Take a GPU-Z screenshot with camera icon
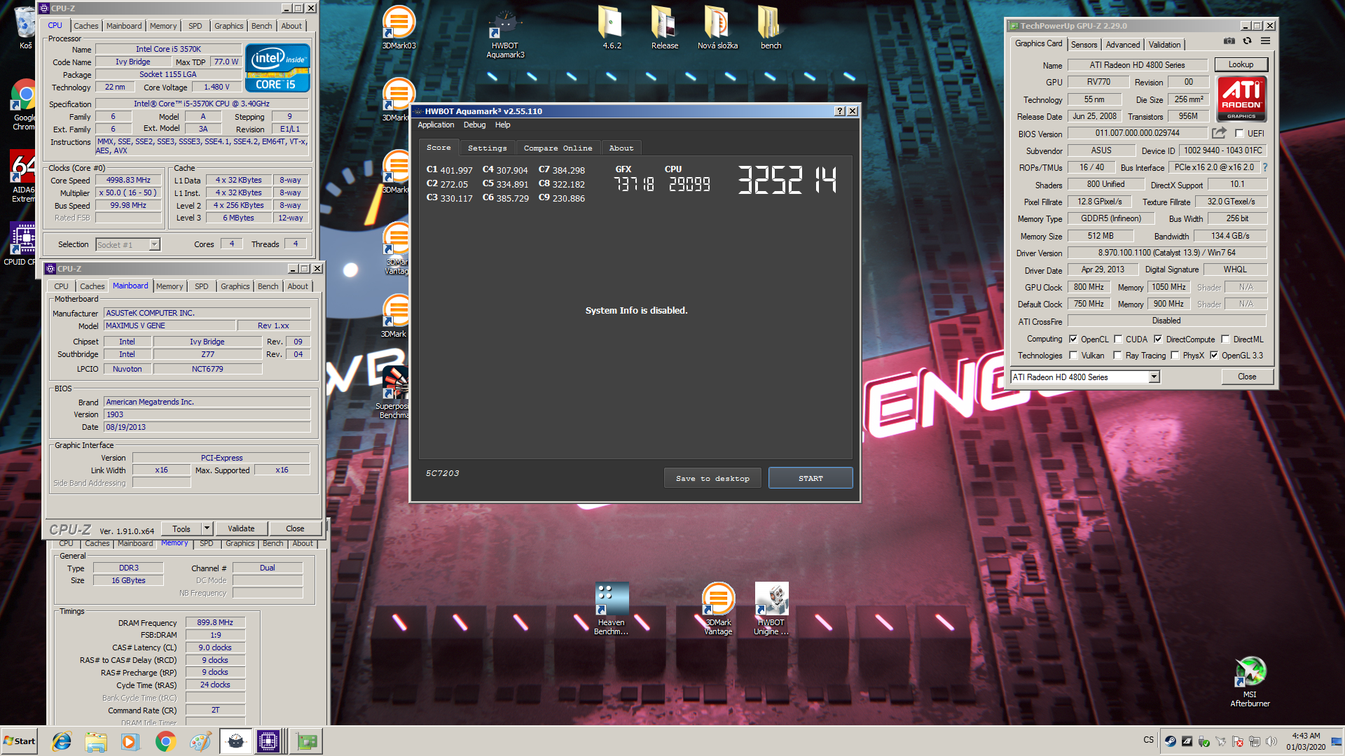The image size is (1345, 756). tap(1229, 41)
